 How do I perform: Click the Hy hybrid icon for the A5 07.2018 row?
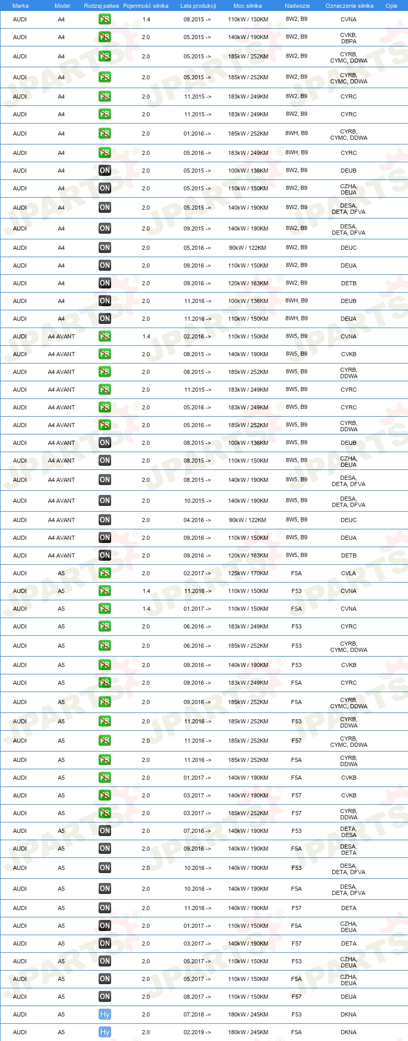(x=105, y=1014)
